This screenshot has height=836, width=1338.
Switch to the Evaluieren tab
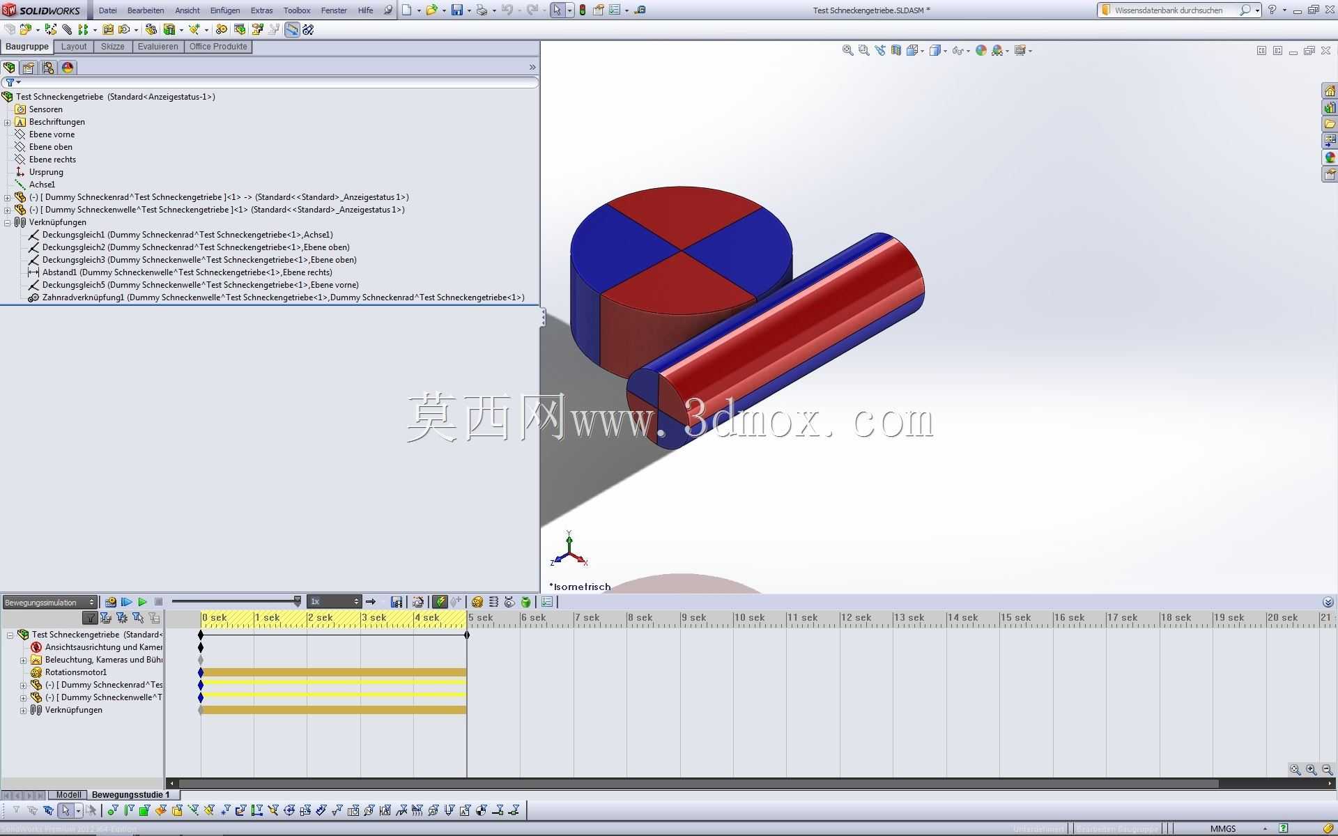point(157,47)
